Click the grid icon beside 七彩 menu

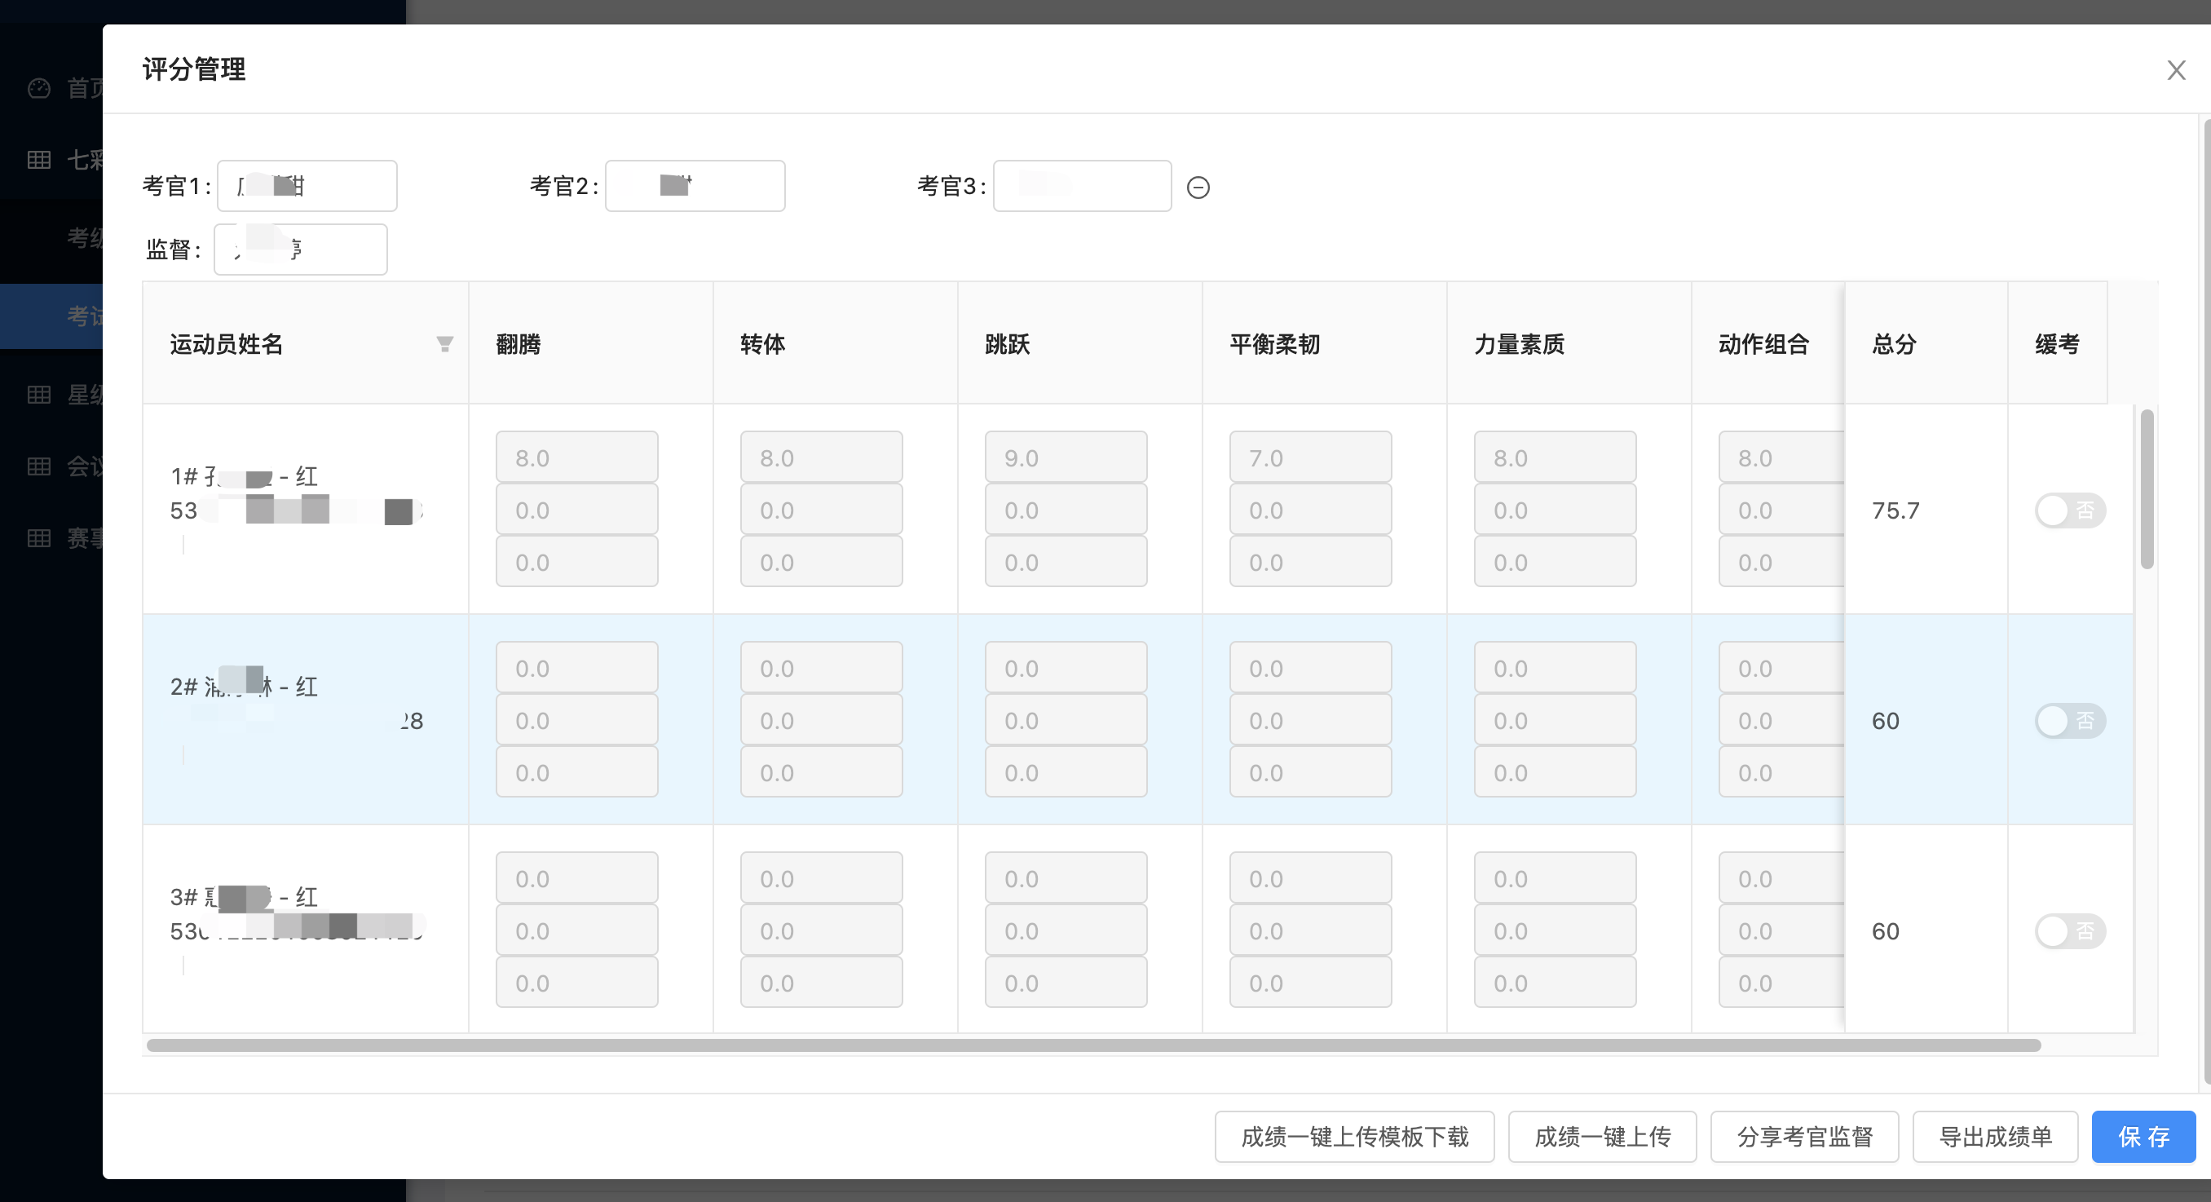point(38,160)
